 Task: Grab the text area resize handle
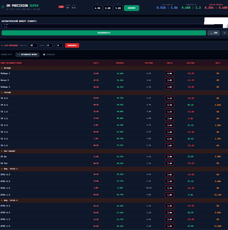click(x=226, y=26)
